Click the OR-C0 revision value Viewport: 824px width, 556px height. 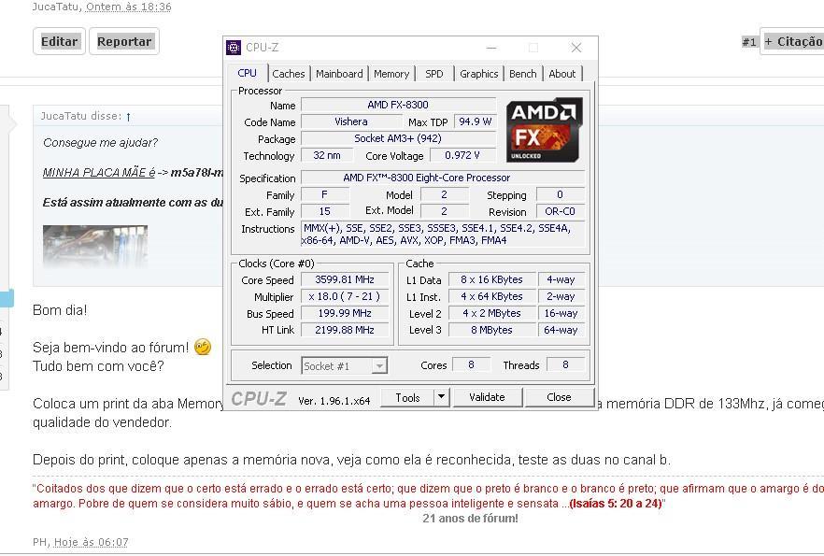pos(560,211)
